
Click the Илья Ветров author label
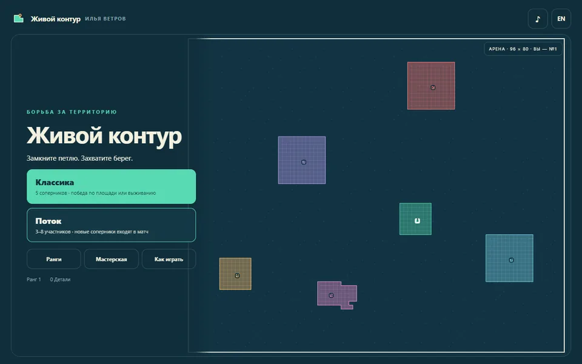click(x=105, y=19)
